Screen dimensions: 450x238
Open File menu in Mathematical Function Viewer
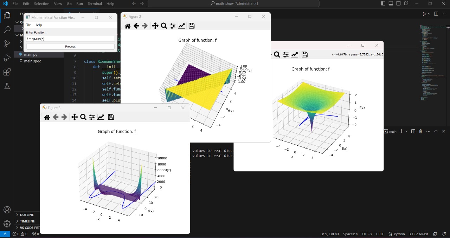(28, 25)
